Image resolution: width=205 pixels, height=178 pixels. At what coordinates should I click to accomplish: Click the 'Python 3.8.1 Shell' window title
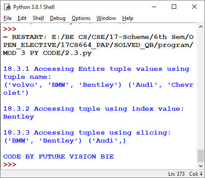tap(34, 7)
